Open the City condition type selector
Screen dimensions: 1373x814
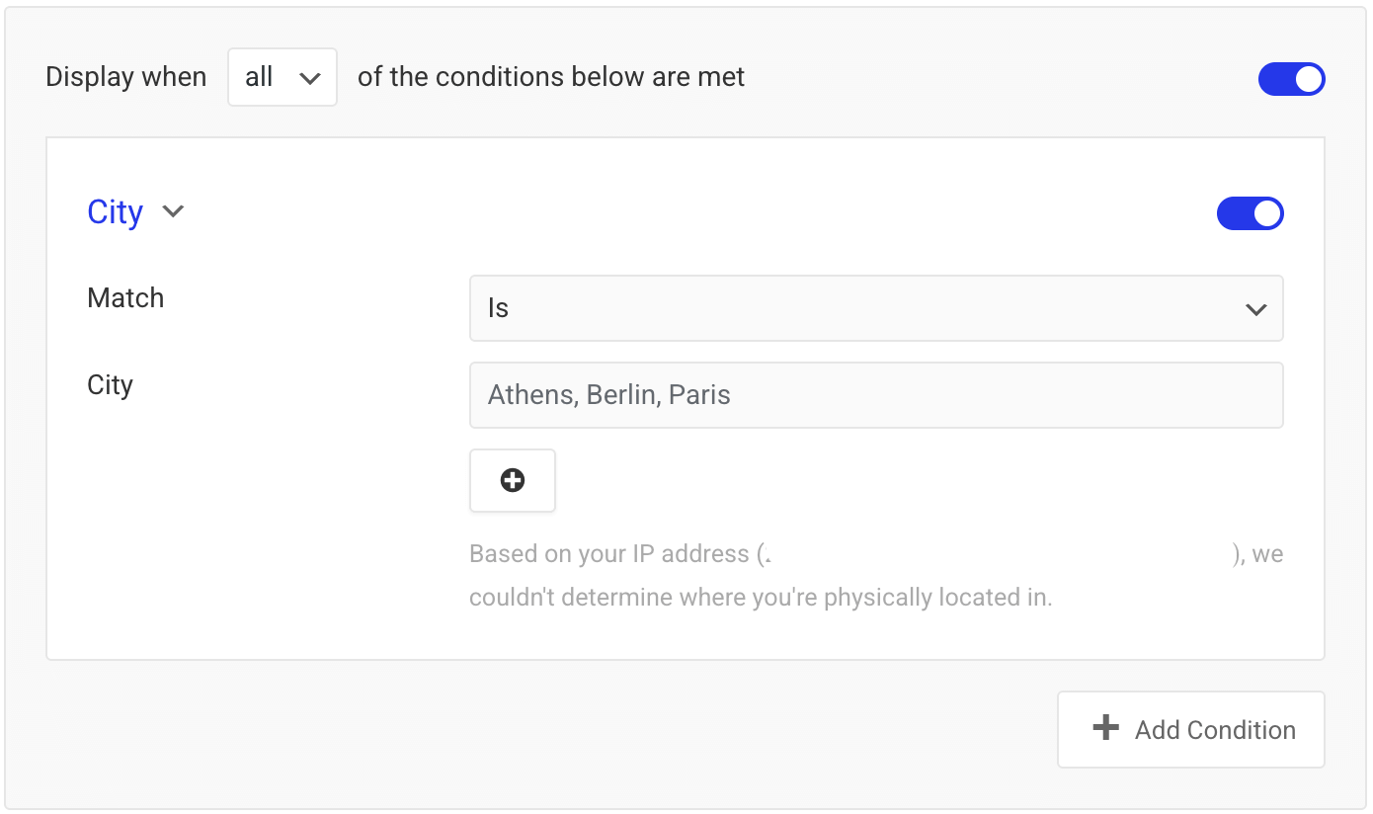pyautogui.click(x=135, y=212)
